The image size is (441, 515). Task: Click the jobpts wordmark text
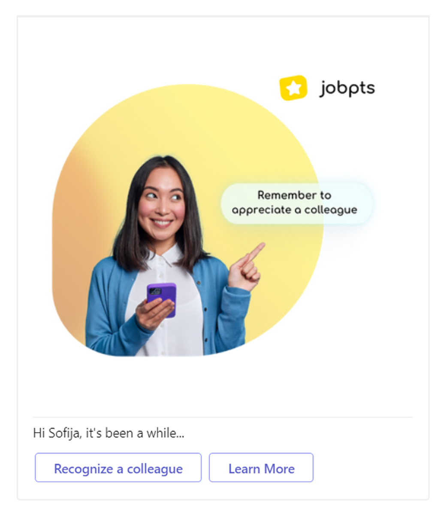347,88
